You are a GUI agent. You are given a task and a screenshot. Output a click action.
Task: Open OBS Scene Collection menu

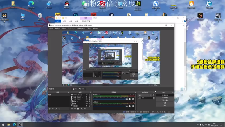point(81,29)
